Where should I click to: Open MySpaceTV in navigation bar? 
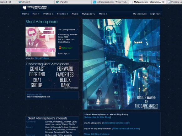click(89, 14)
